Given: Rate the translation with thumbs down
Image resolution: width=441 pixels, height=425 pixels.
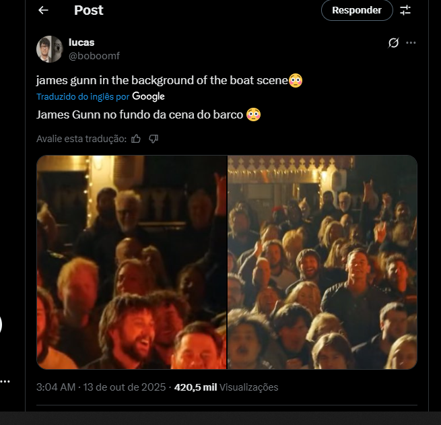Looking at the screenshot, I should [154, 139].
